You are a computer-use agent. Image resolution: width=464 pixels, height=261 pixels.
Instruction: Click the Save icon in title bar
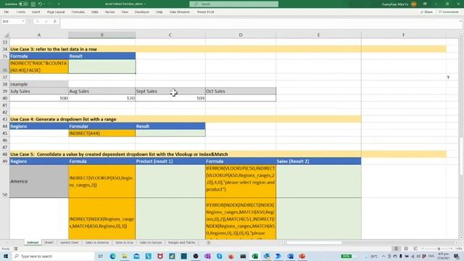tap(33, 4)
